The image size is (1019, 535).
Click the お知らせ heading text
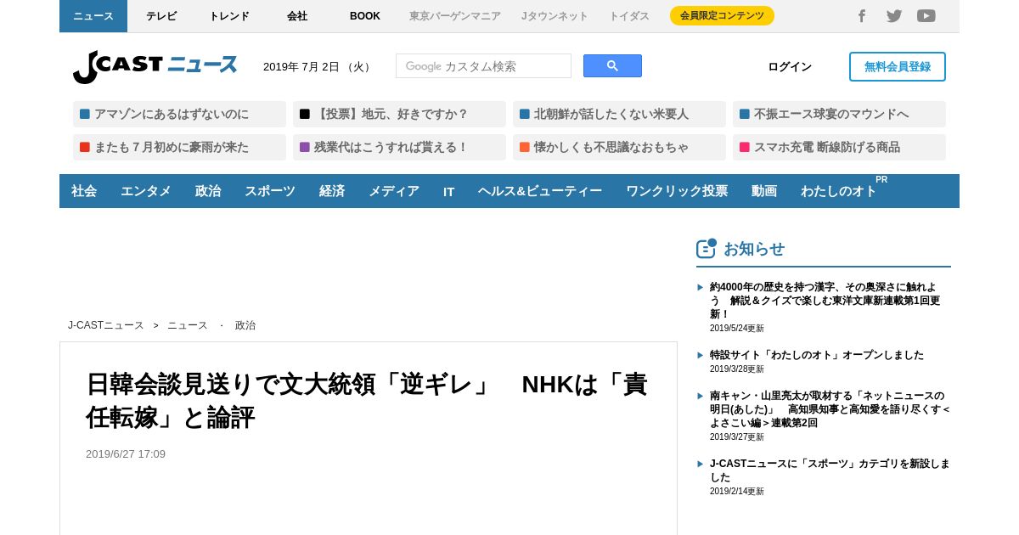click(754, 249)
